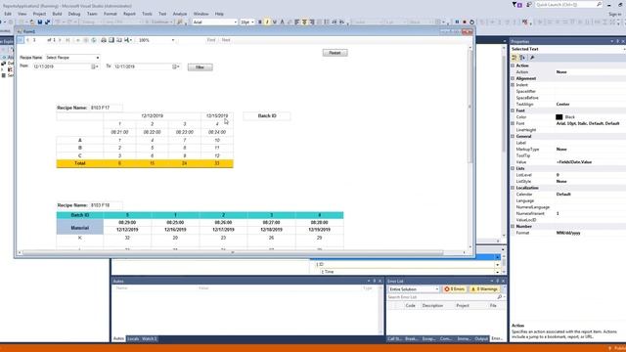626x352 pixels.
Task: Open Property Pages wrench icon
Action: 532,58
